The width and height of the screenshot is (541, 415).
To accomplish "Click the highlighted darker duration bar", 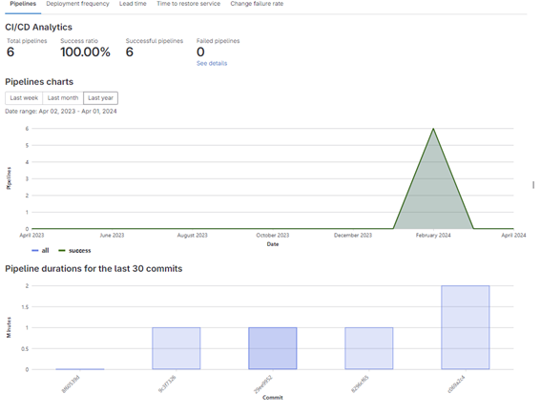I will coord(273,348).
